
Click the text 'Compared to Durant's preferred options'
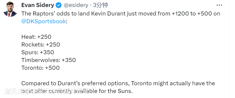click(75, 83)
